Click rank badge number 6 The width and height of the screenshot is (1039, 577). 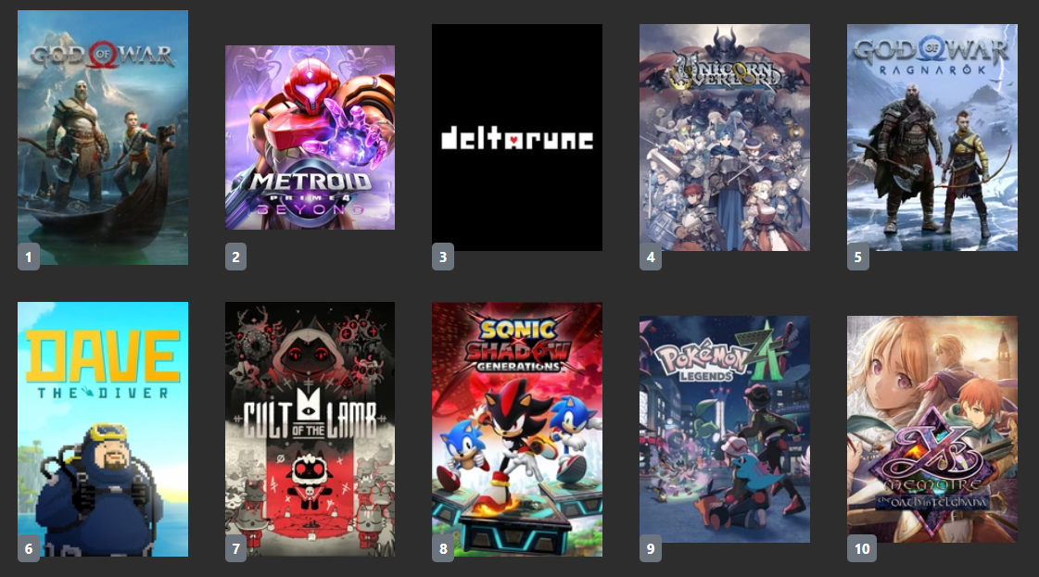click(x=29, y=548)
